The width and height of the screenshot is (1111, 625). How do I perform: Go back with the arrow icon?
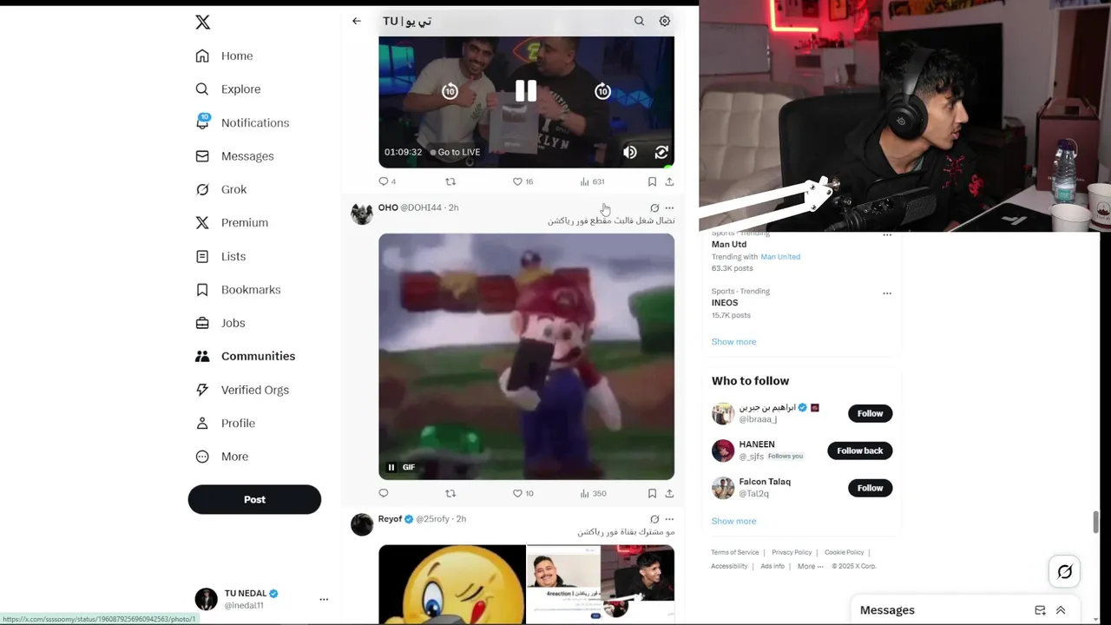[x=357, y=21]
